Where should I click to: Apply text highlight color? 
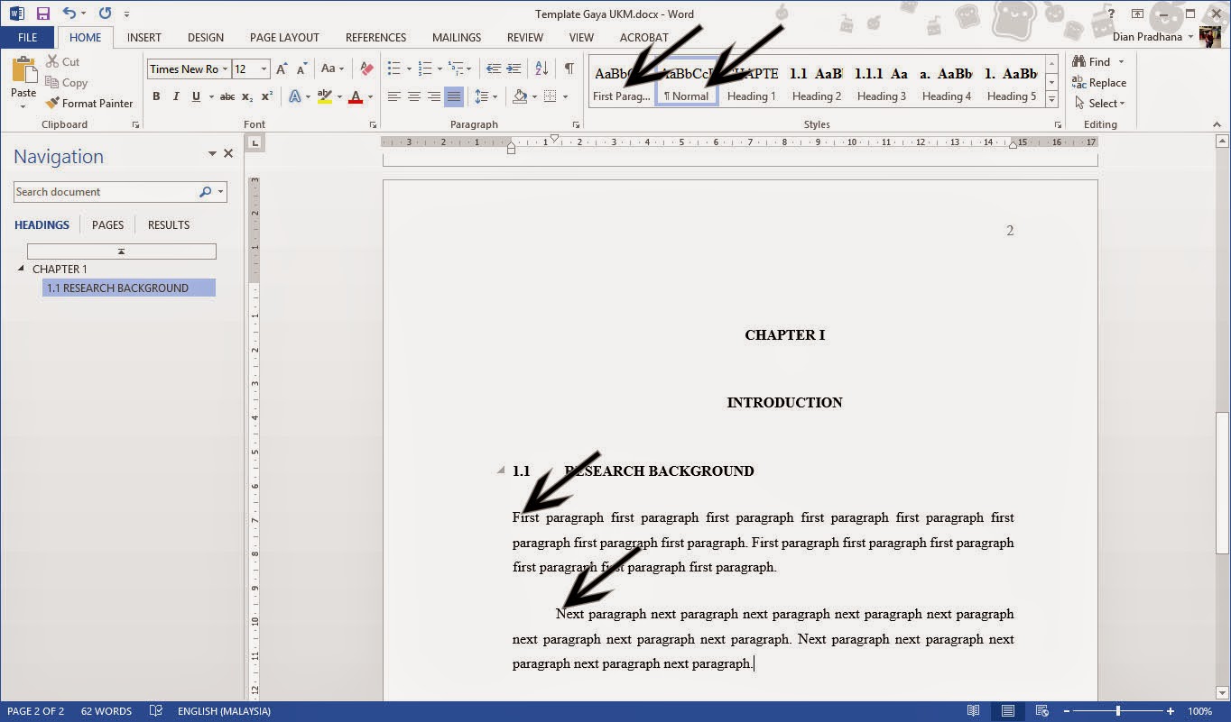click(325, 96)
